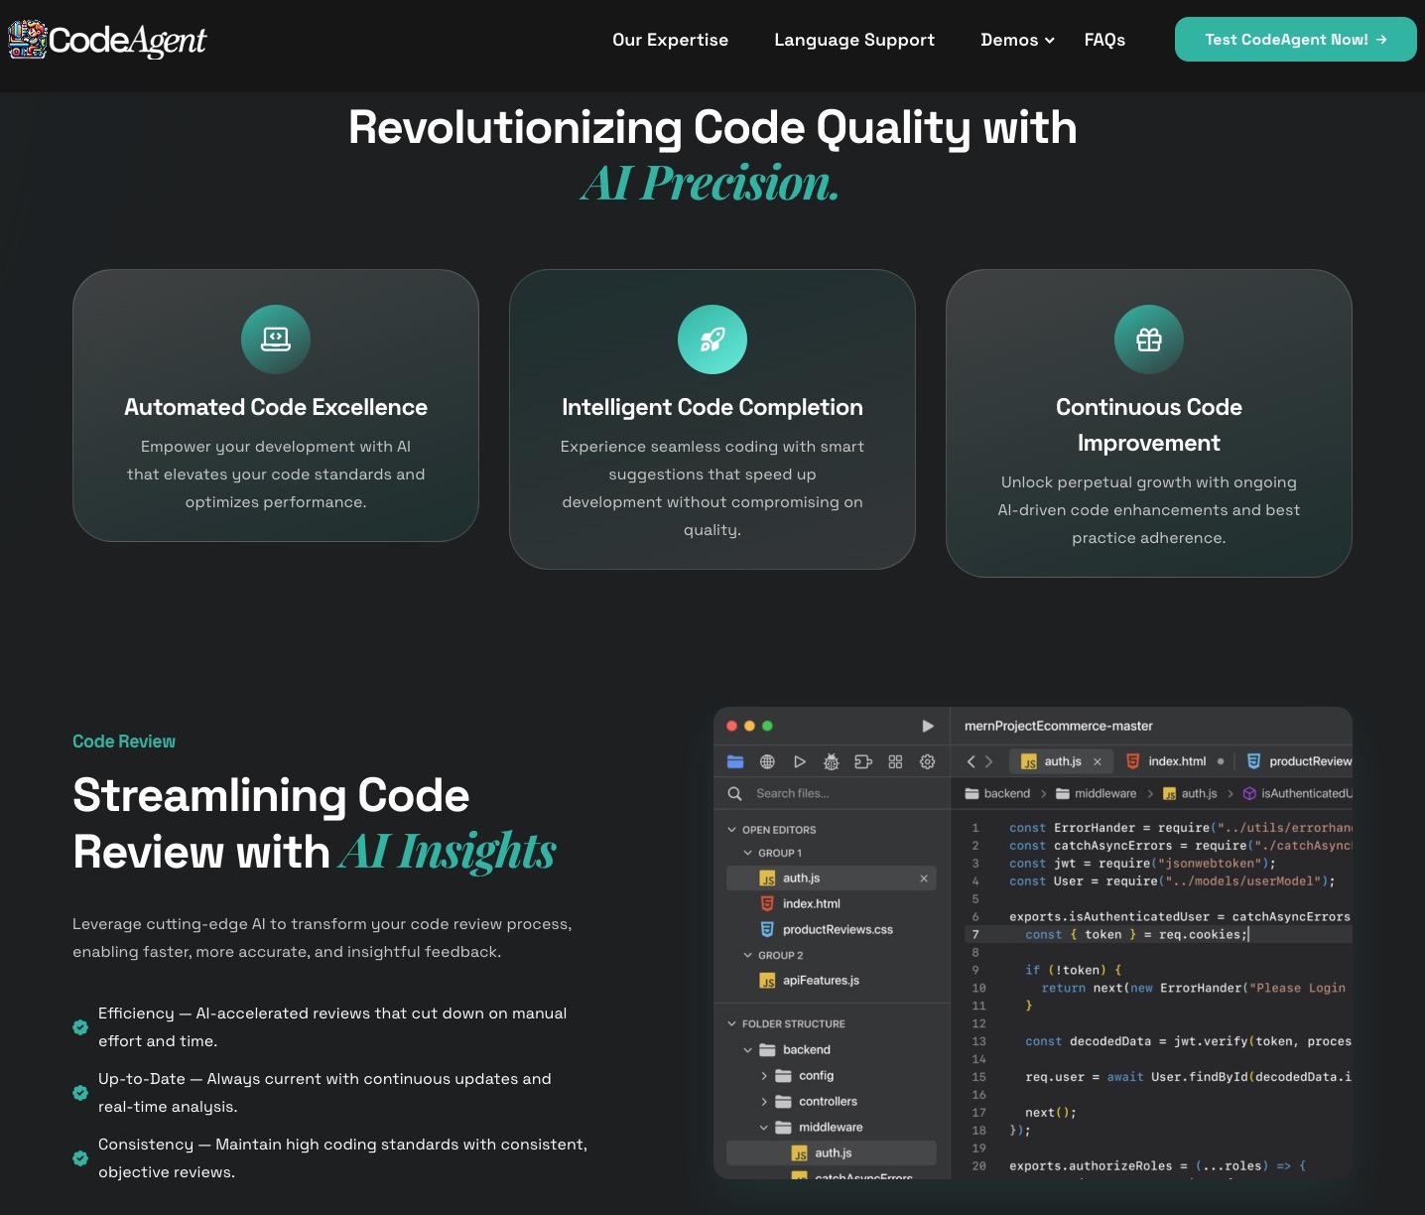This screenshot has height=1215, width=1425.
Task: Switch to the auth.js editor tab
Action: pyautogui.click(x=1061, y=761)
